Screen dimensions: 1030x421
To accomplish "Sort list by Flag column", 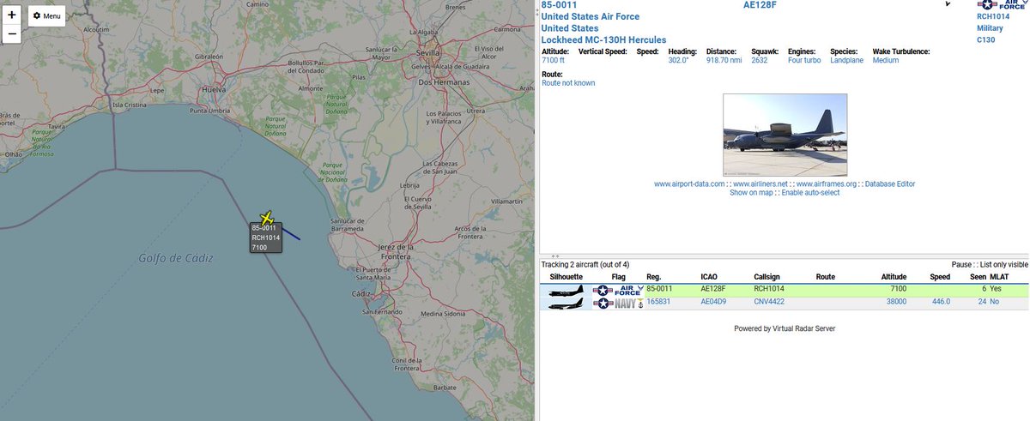I will (x=618, y=278).
